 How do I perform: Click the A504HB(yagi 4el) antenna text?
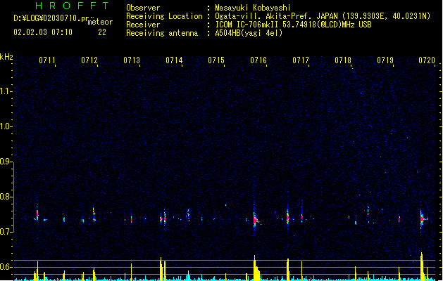pos(249,33)
